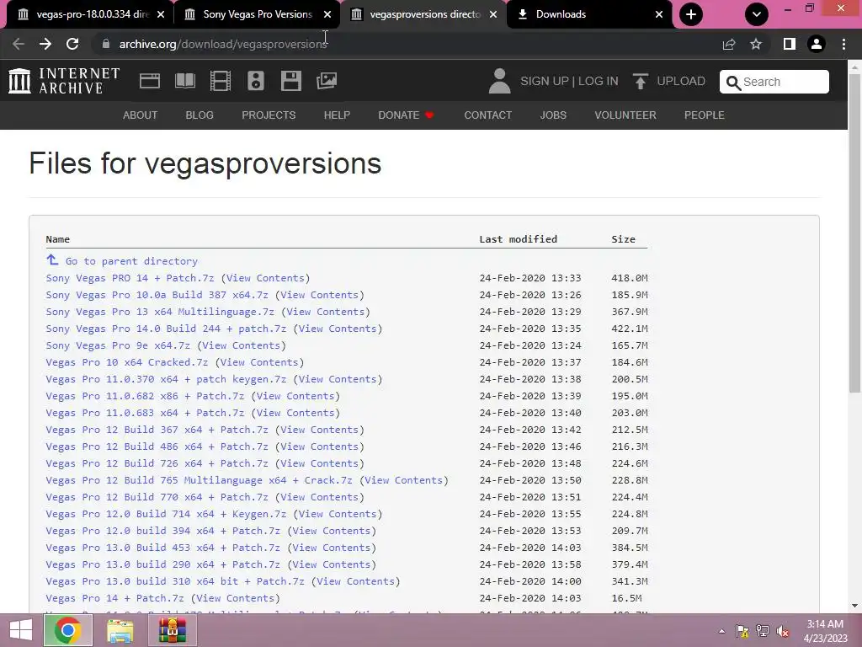
Task: Open ABOUT menu item
Action: coord(141,115)
